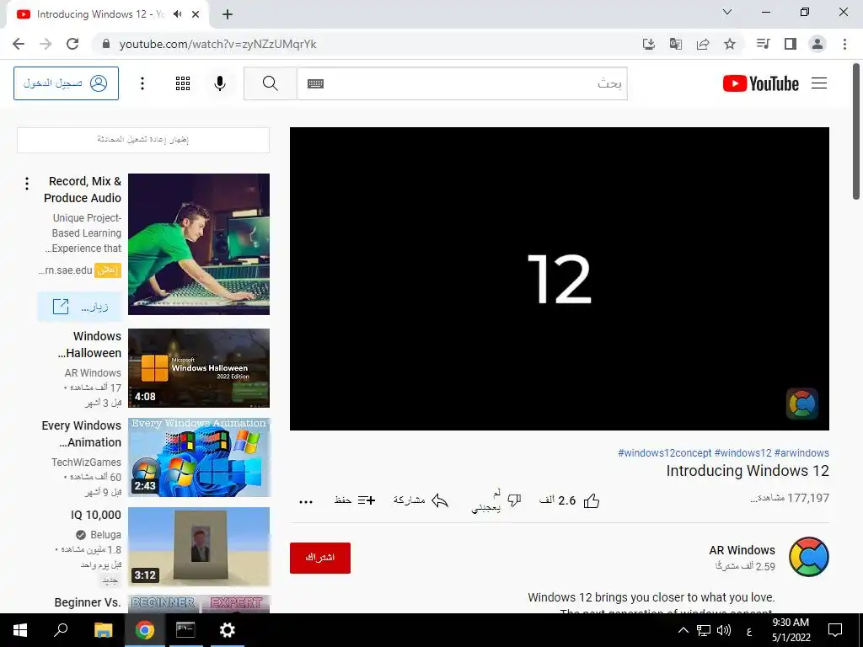The width and height of the screenshot is (863, 647).
Task: Open Windows Halloween video thumbnail
Action: click(x=199, y=368)
